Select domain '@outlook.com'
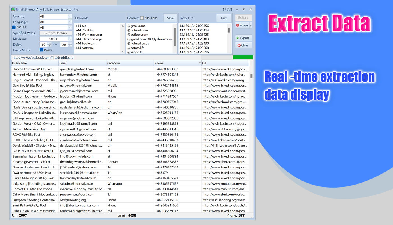 (138, 35)
